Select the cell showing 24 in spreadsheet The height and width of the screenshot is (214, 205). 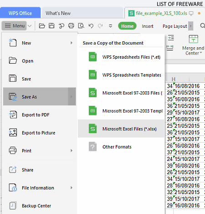(169, 159)
